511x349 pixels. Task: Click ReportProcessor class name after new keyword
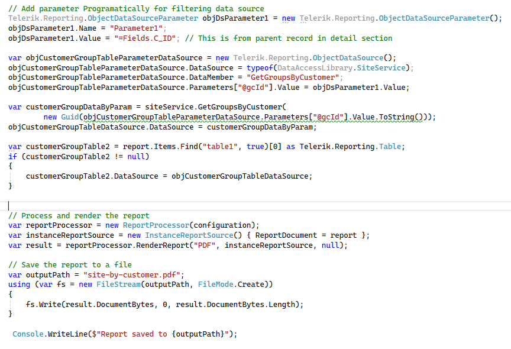click(156, 225)
